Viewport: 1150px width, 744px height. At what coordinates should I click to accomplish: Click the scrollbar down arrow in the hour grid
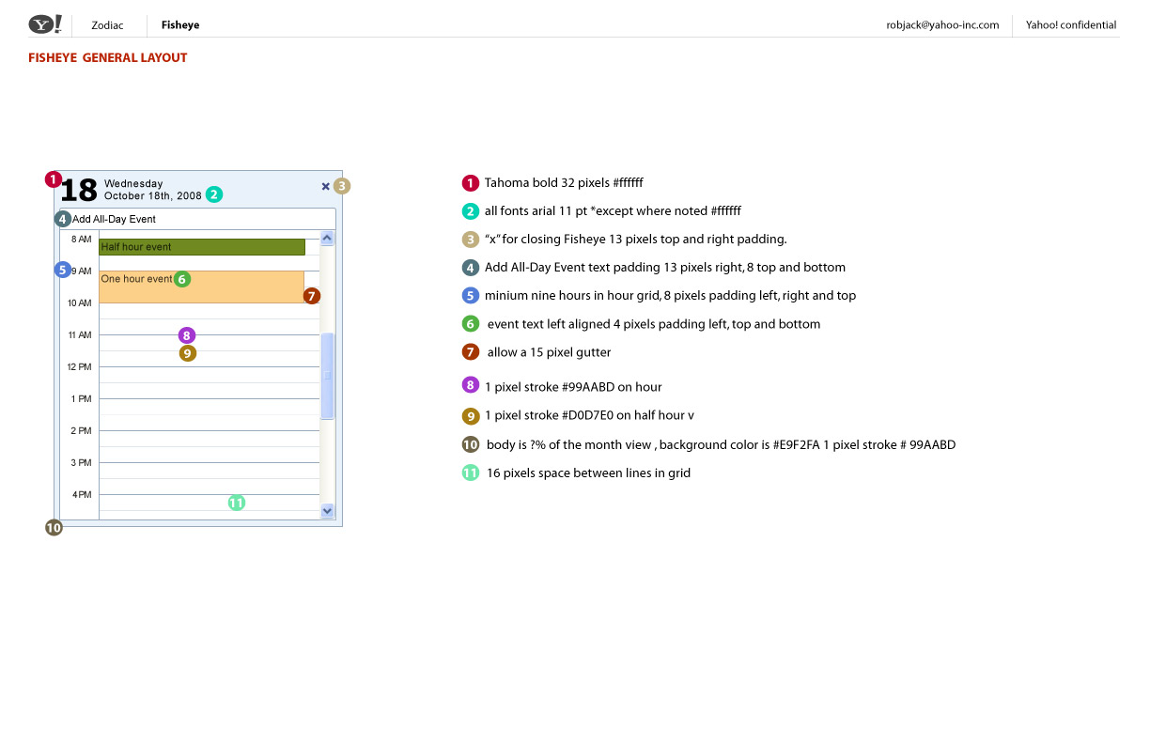[x=327, y=510]
